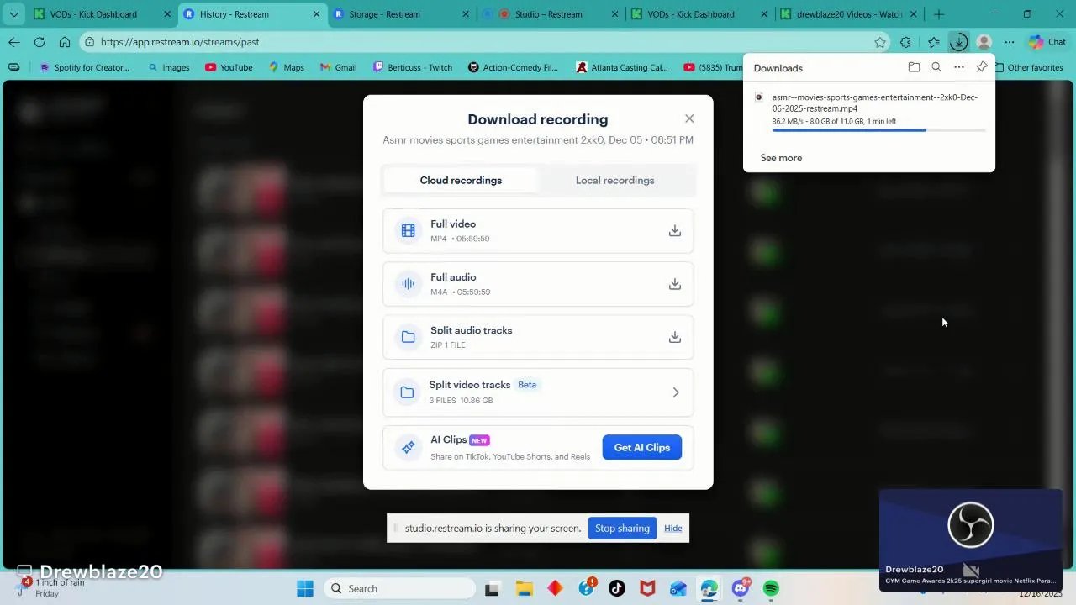Image resolution: width=1076 pixels, height=605 pixels.
Task: Add this page to favorites star
Action: 880,42
